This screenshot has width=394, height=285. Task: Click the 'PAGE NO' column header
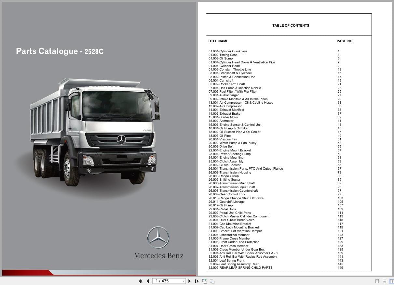coord(345,41)
